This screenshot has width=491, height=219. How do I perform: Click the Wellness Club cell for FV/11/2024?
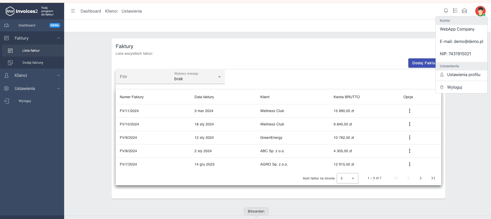click(272, 111)
